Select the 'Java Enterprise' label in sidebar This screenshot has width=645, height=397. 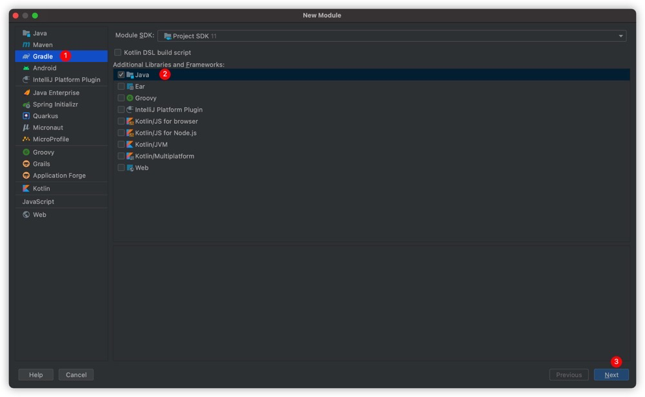tap(56, 93)
